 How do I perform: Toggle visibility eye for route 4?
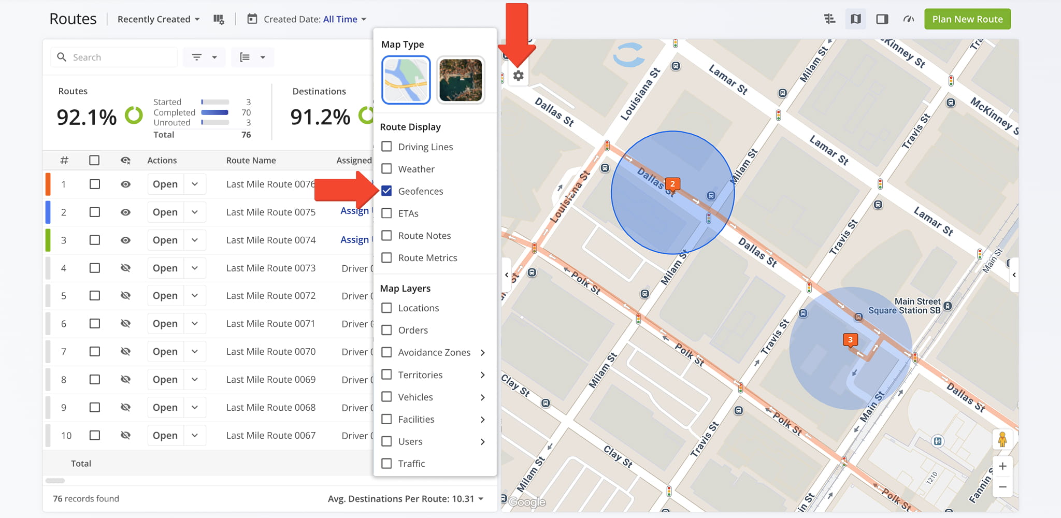click(125, 268)
